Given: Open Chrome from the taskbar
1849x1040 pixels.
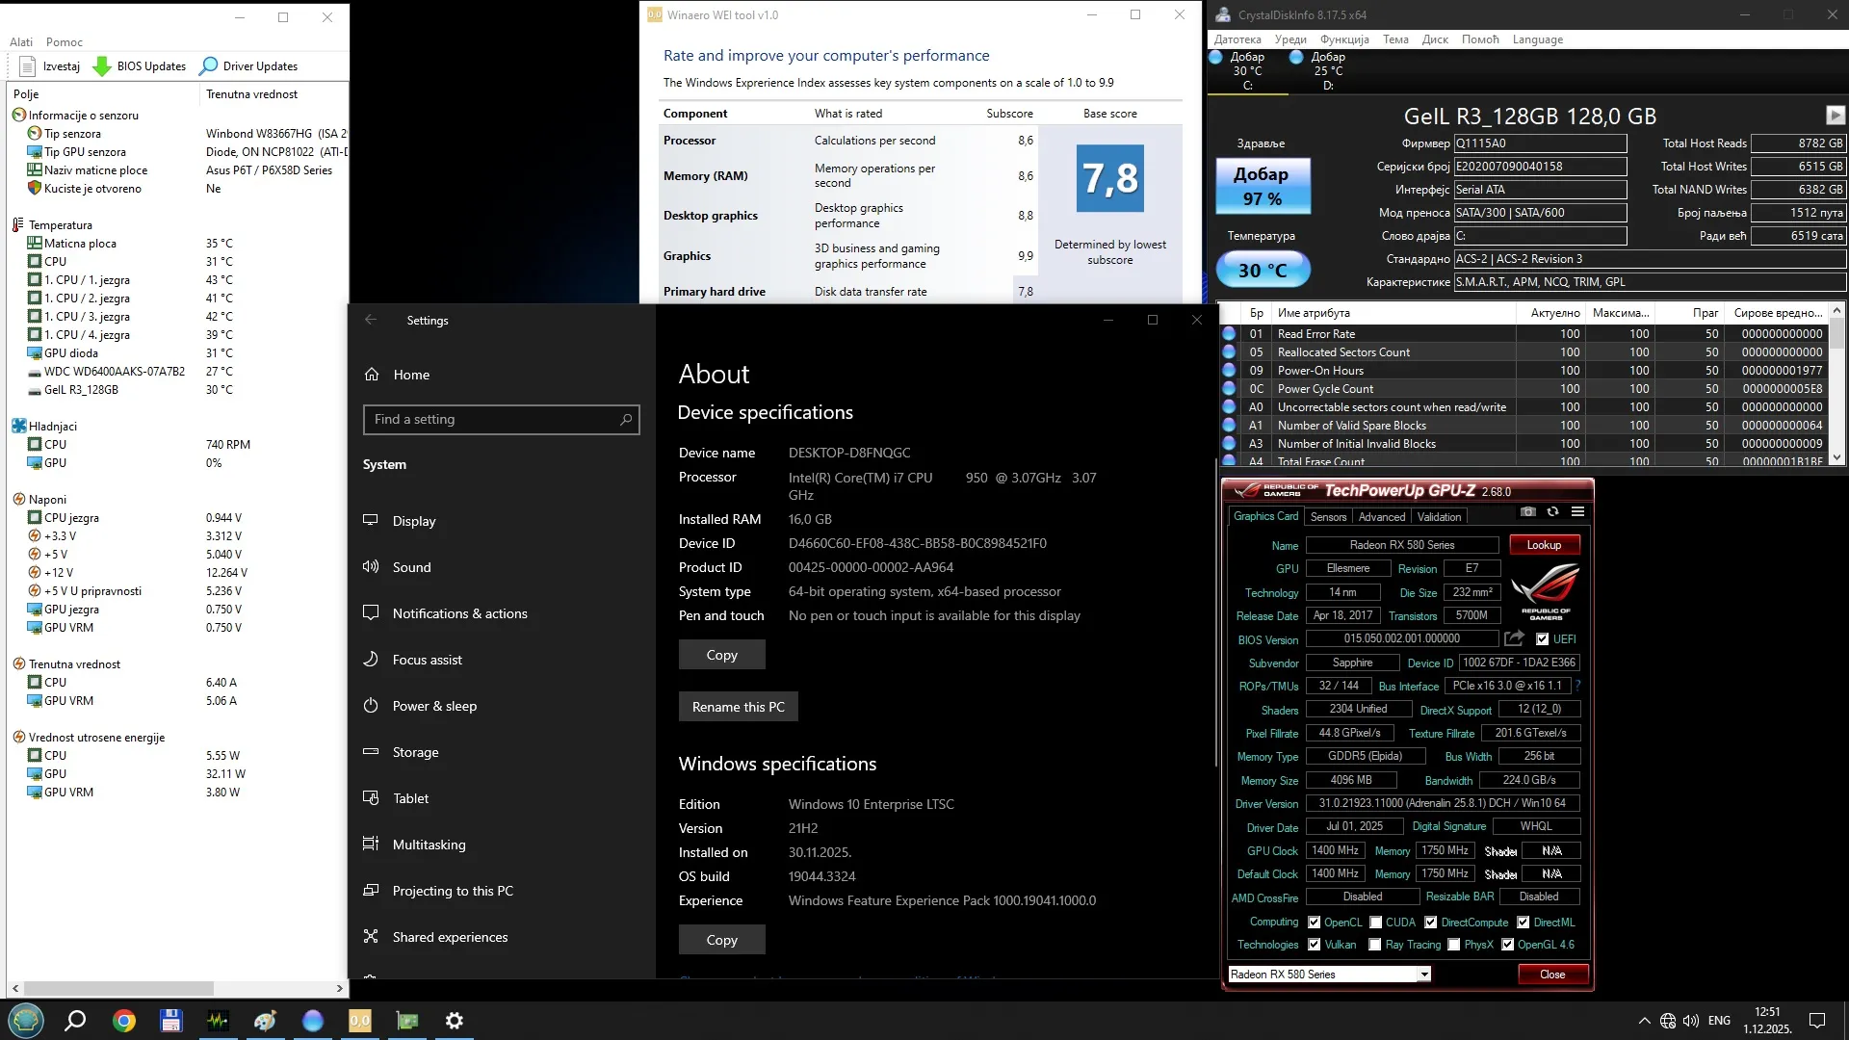Looking at the screenshot, I should tap(124, 1021).
